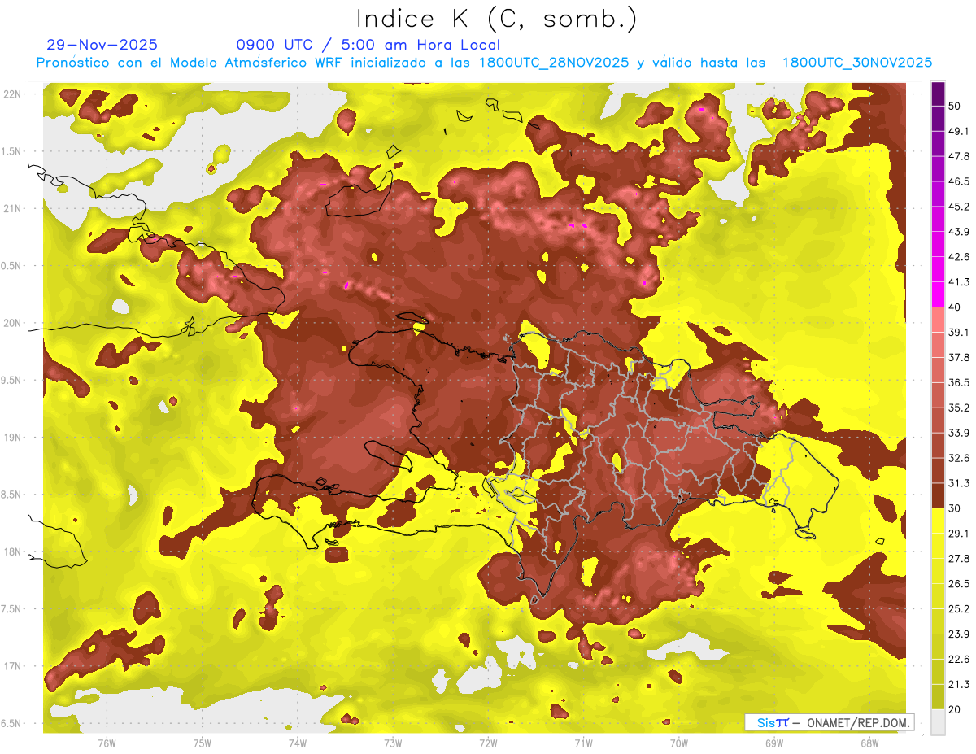Click the dark brown swatch between 30 and 31.3
The image size is (976, 754).
click(x=938, y=495)
